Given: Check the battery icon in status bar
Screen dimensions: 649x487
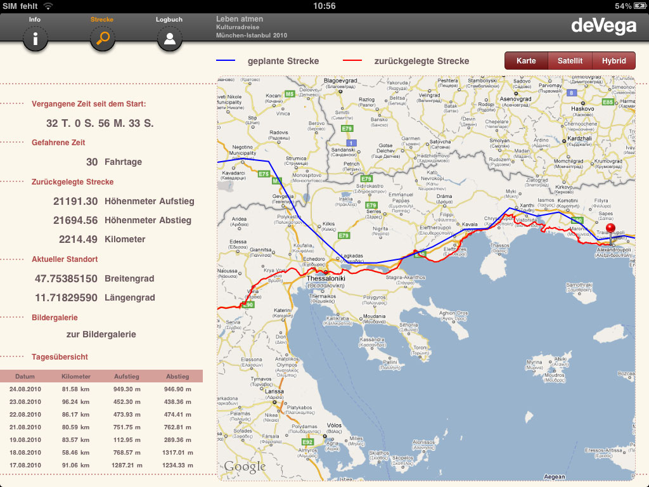Looking at the screenshot, I should click(640, 6).
